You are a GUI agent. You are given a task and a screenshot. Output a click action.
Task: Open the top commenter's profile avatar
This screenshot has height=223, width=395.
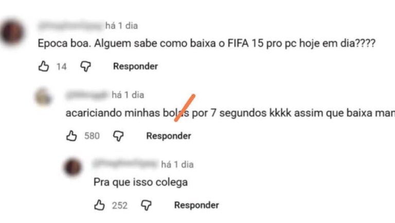12,32
